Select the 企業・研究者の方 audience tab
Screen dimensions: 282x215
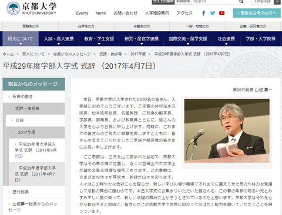point(253,26)
